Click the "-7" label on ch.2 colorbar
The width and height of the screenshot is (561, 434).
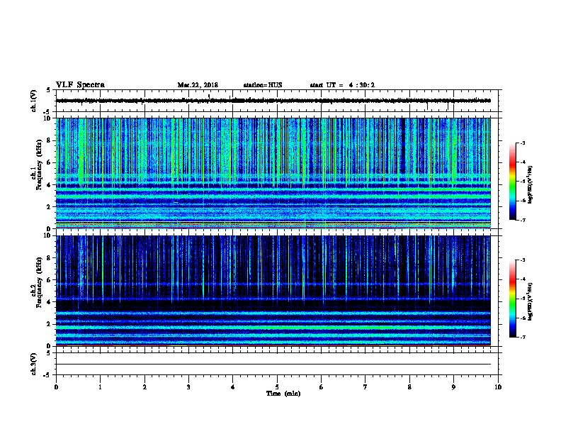pos(522,337)
